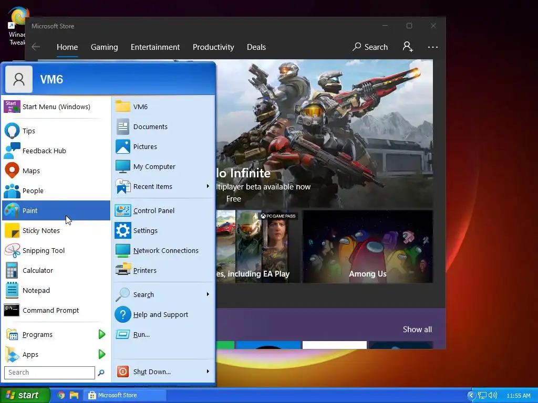Click the taskbar clock 11:55 AM
Viewport: 538px width, 403px height.
pos(519,396)
